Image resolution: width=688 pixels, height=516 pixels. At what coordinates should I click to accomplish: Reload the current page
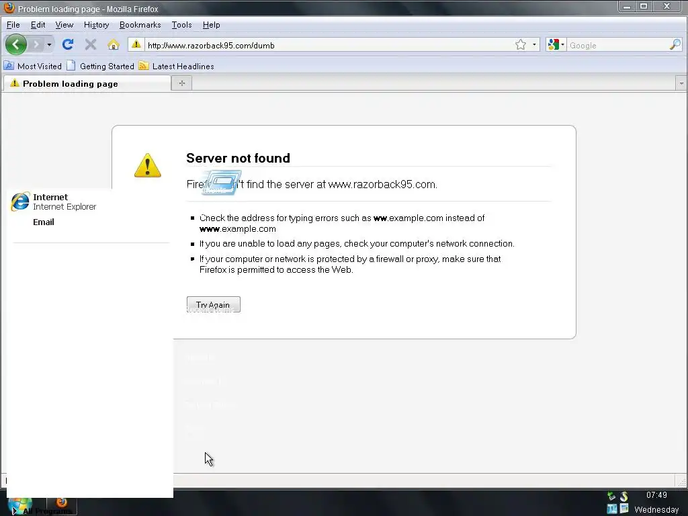point(68,44)
